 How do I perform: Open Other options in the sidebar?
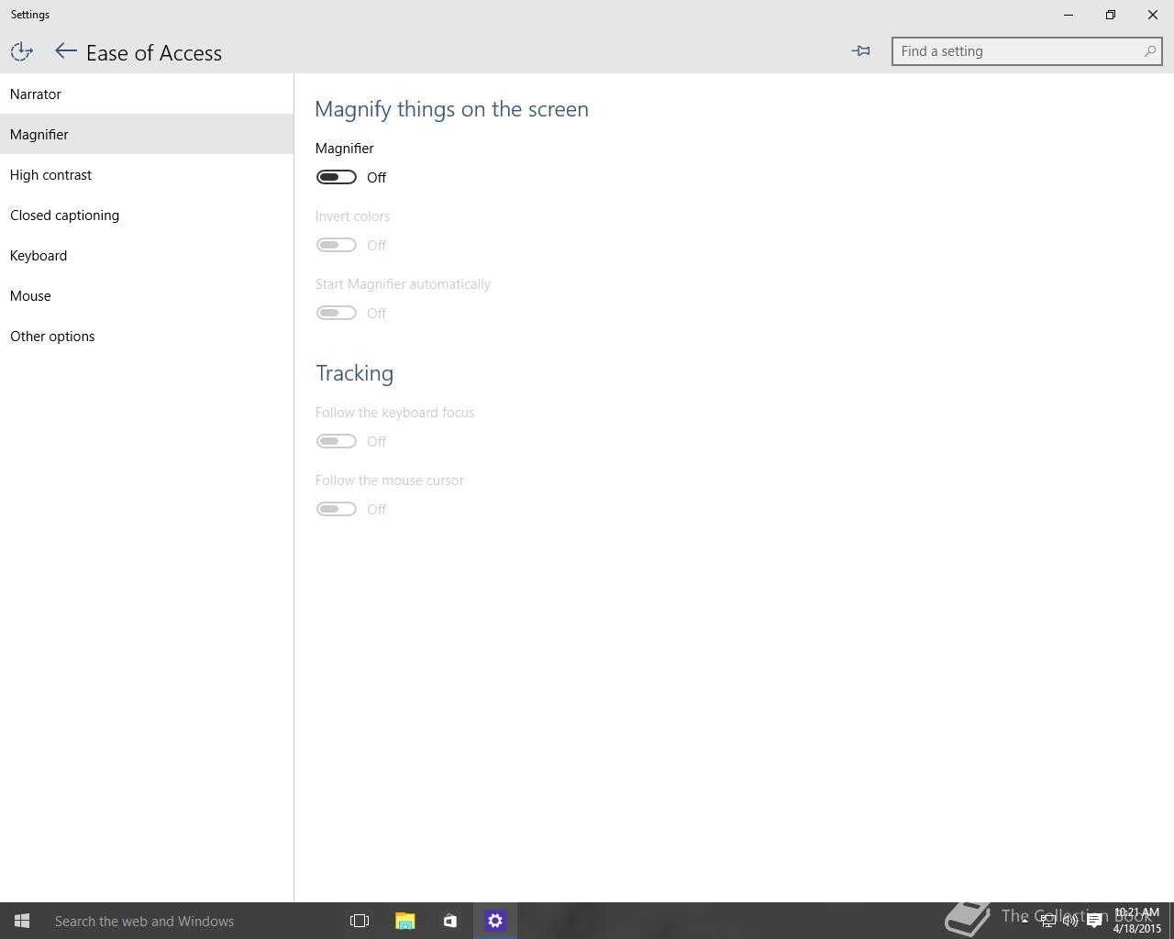(x=147, y=336)
